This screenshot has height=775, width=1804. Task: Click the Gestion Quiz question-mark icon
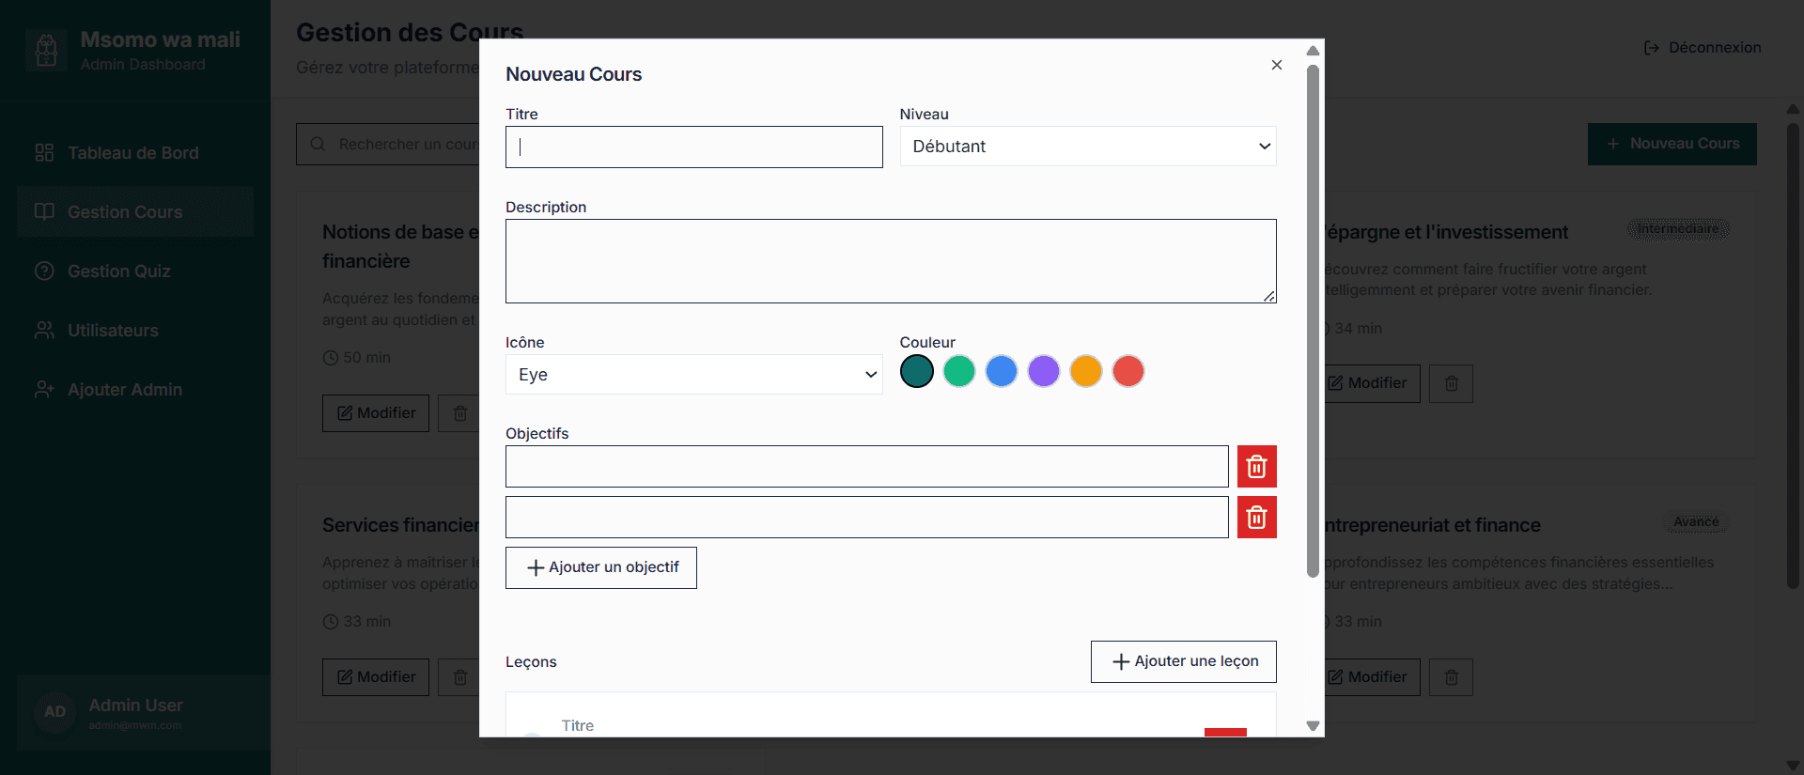pyautogui.click(x=44, y=271)
